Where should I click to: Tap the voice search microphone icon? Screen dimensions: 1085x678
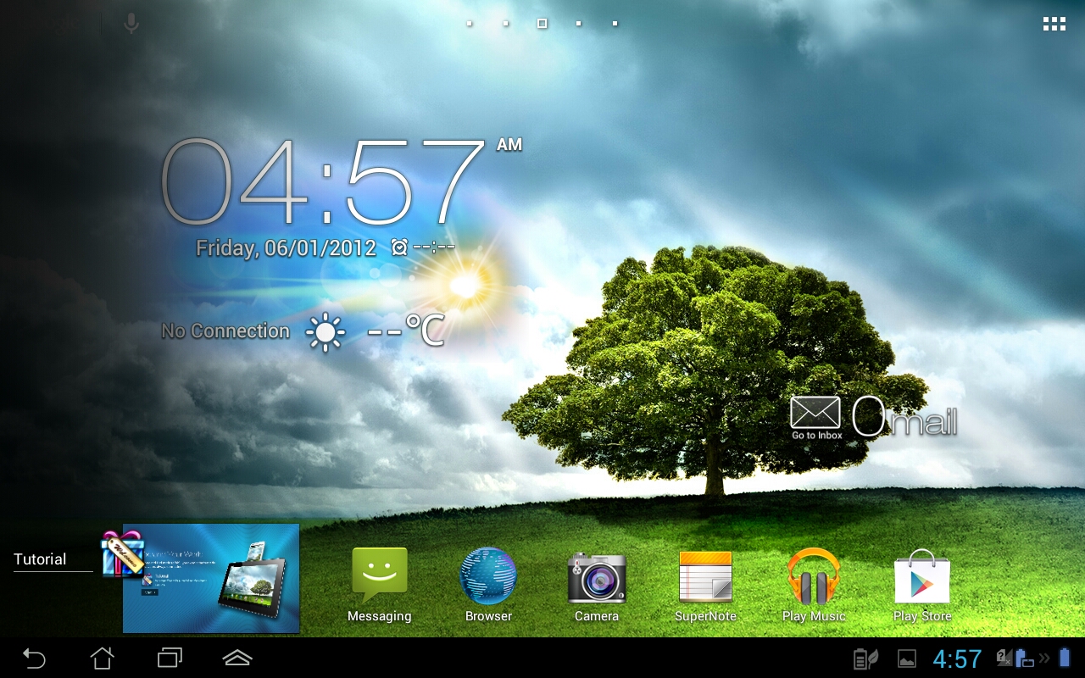point(131,23)
